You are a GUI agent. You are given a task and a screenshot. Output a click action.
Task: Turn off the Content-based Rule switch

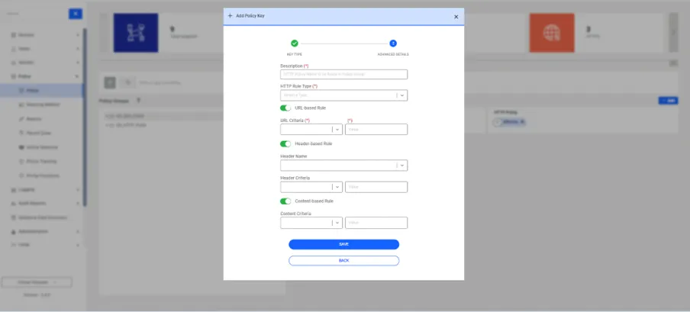pyautogui.click(x=285, y=201)
